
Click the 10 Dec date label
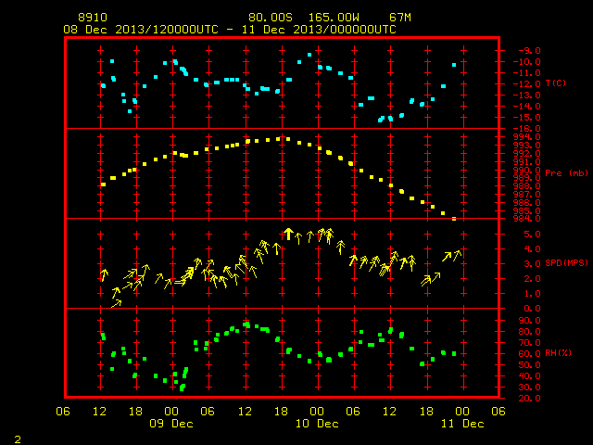pos(317,424)
